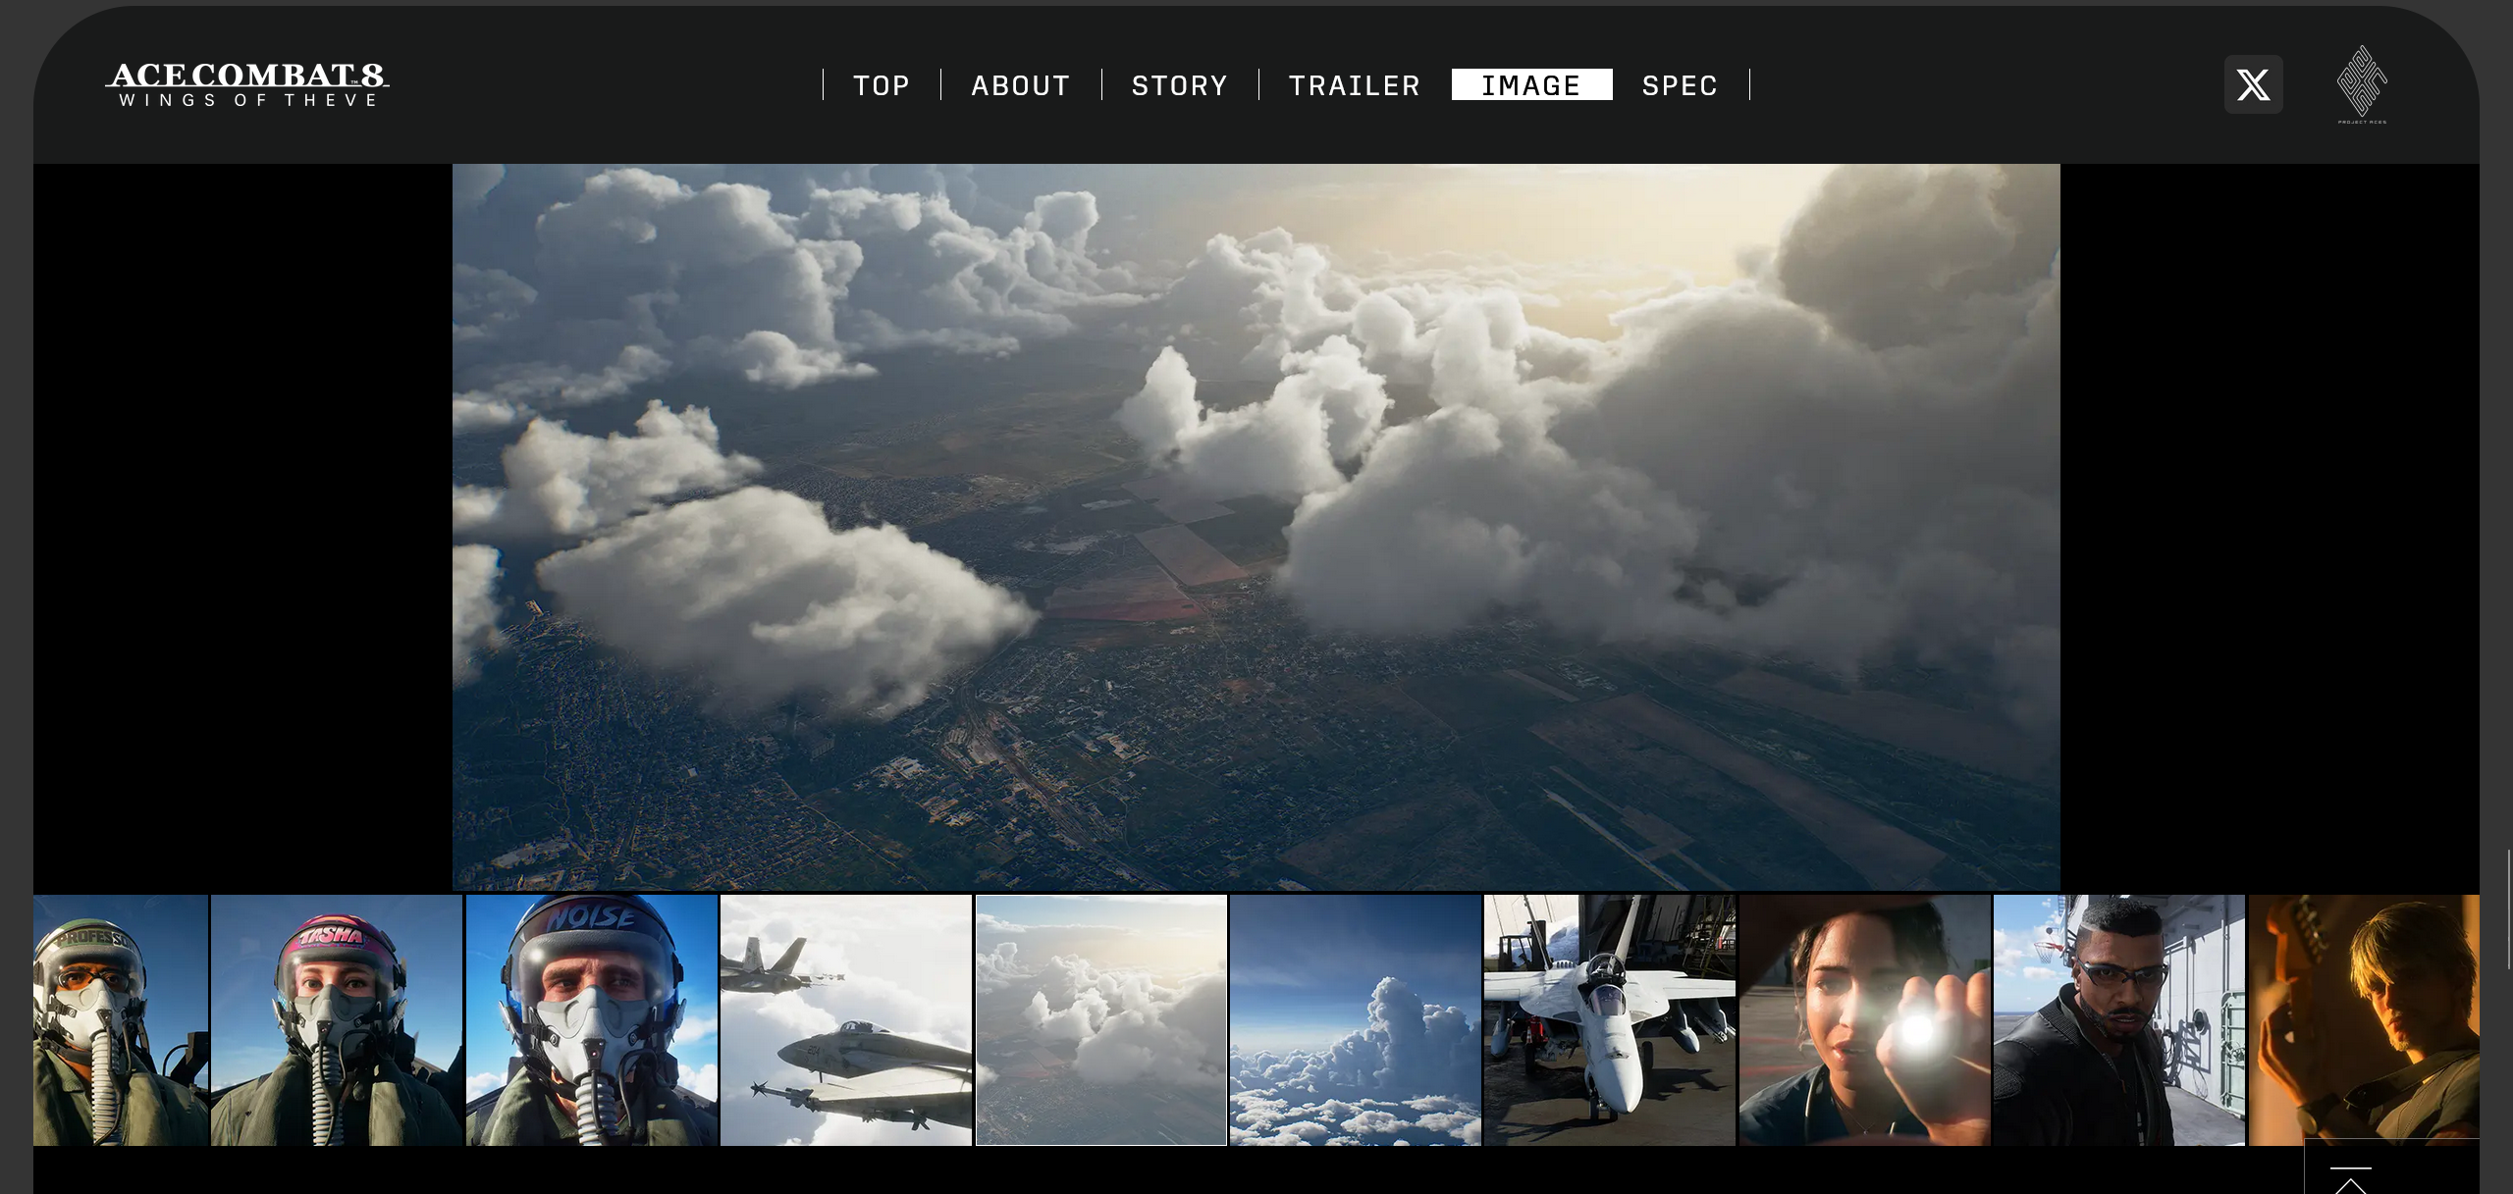
Task: View the woman holding flashlight thumbnail
Action: pos(1864,1020)
